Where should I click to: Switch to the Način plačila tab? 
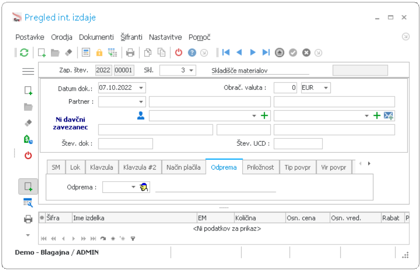(x=183, y=167)
